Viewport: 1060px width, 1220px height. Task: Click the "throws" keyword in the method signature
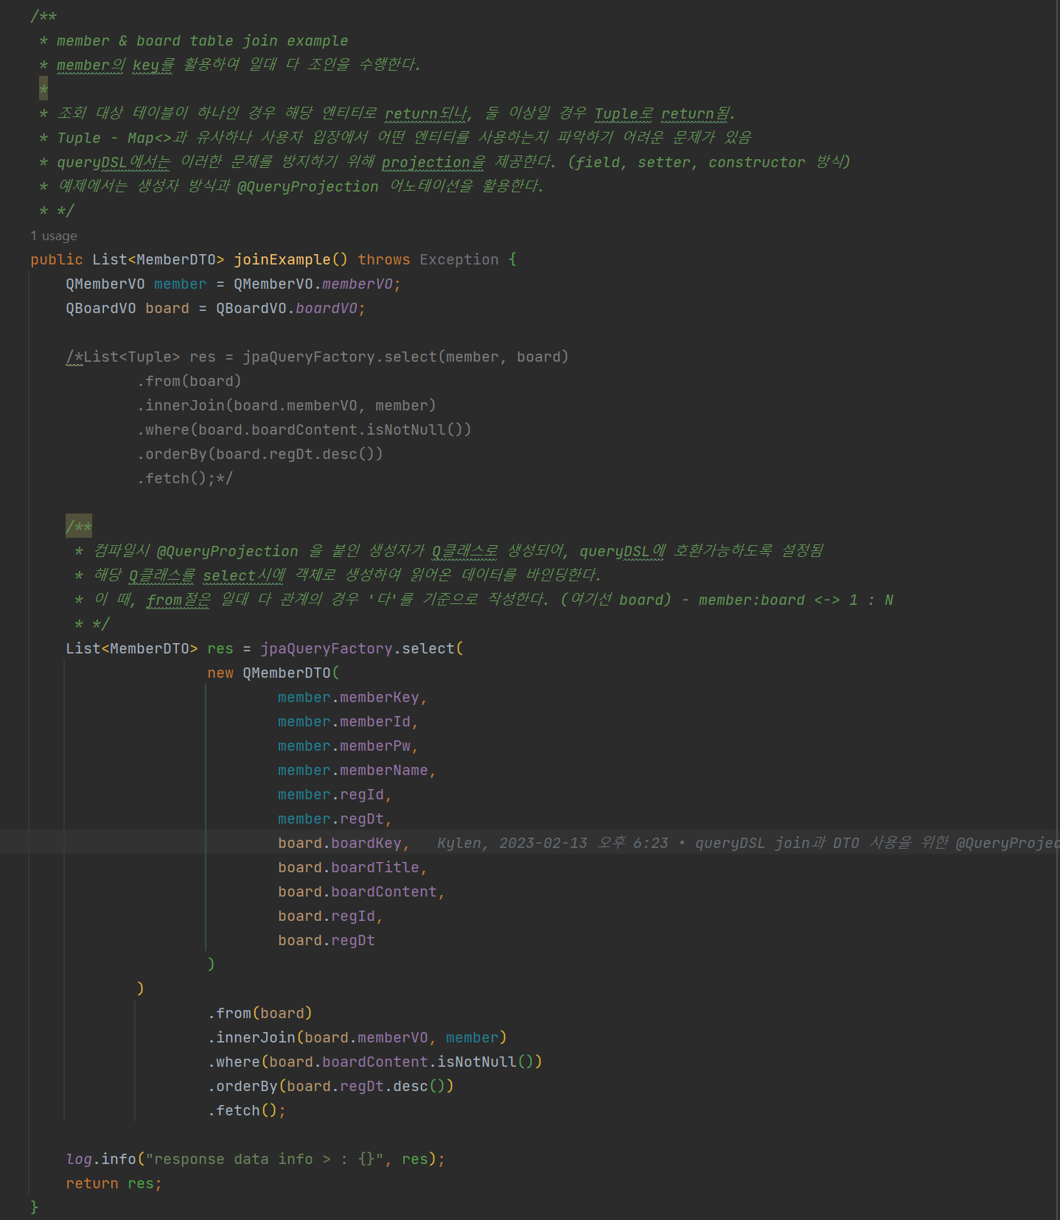(x=384, y=259)
